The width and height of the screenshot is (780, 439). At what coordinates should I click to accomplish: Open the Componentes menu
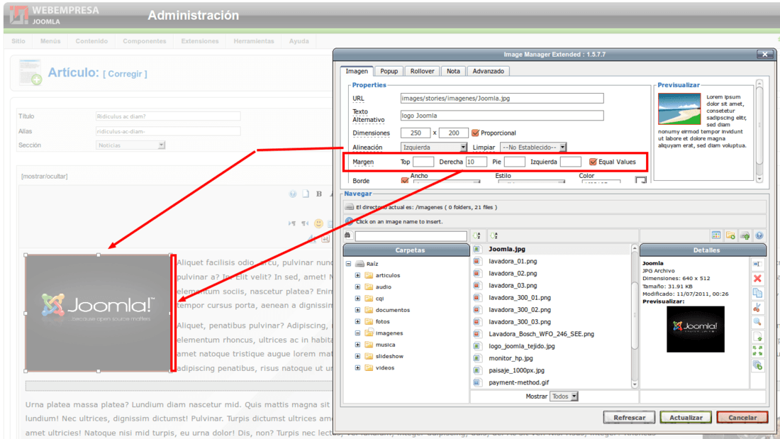pos(144,41)
